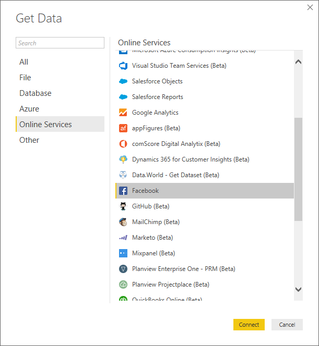Close the Get Data dialog

(310, 7)
